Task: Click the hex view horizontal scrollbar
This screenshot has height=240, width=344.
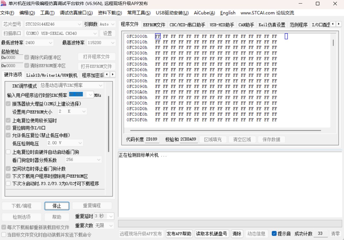Action: point(225,131)
